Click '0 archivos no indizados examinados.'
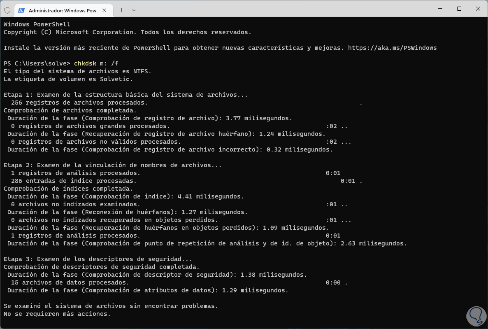Viewport: 488px width, 329px height. (x=76, y=204)
